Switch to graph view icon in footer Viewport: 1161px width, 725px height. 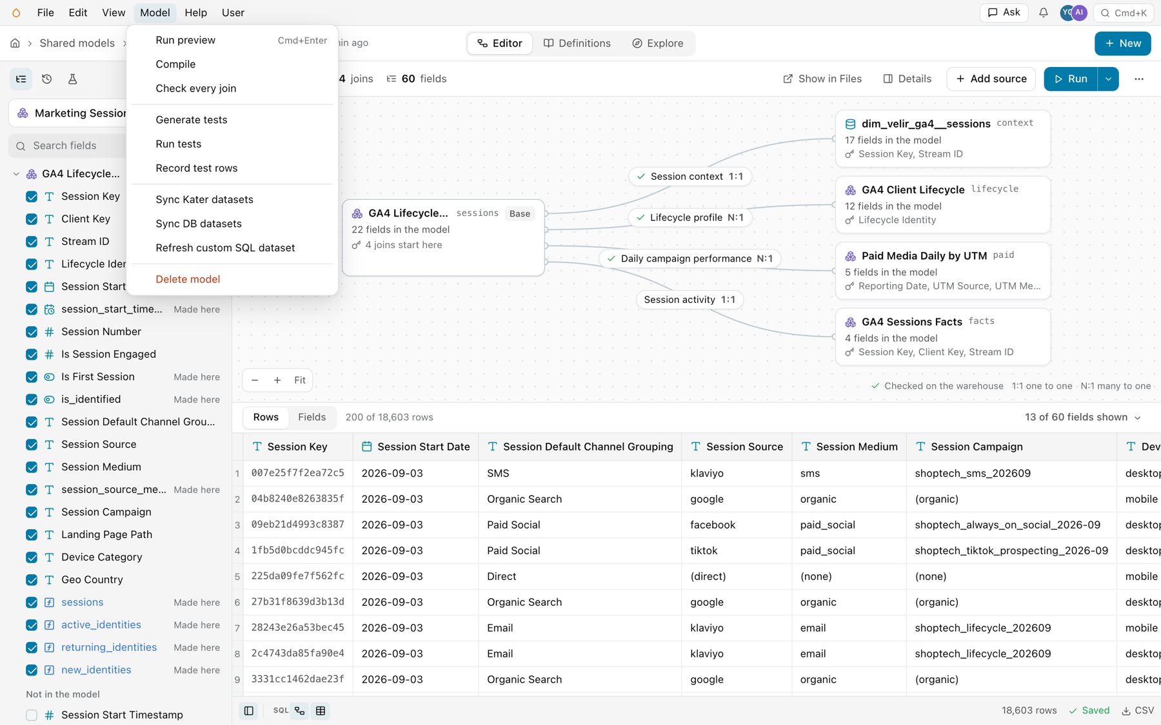tap(300, 710)
